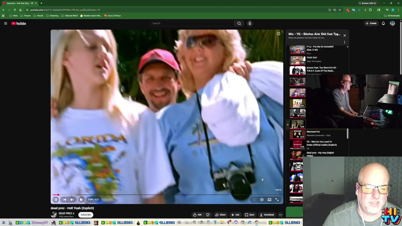
Task: Go back in browser history
Action: click(3, 10)
